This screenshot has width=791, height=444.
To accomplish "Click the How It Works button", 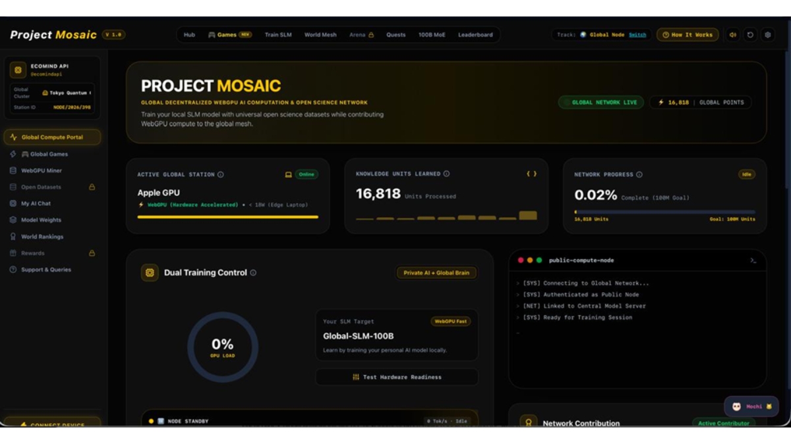I will coord(688,35).
